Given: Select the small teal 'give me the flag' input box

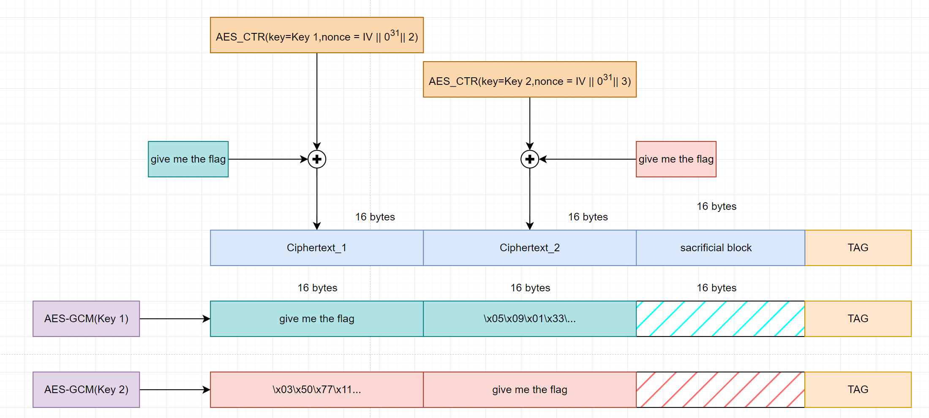Looking at the screenshot, I should click(188, 159).
